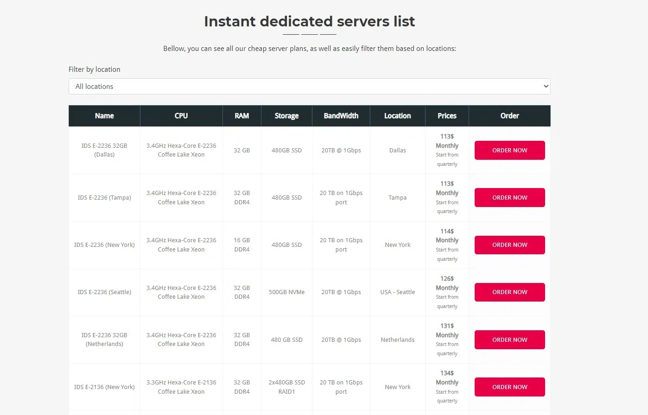This screenshot has height=415, width=648.
Task: Order the IDS E-2236 Tampa server
Action: [x=509, y=198]
